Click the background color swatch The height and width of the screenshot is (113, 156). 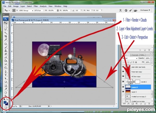7,104
